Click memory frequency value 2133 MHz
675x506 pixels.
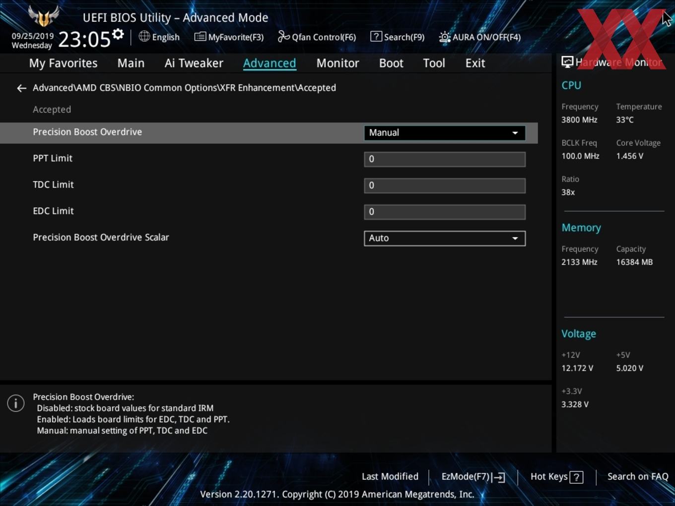(579, 262)
